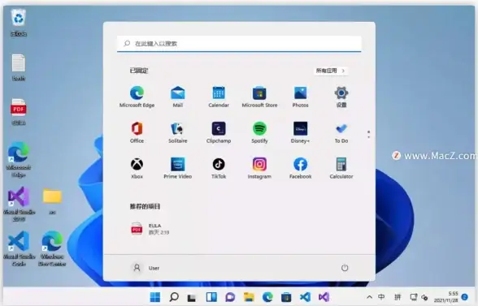Open Spotify from the Start menu
The height and width of the screenshot is (306, 478).
259,132
